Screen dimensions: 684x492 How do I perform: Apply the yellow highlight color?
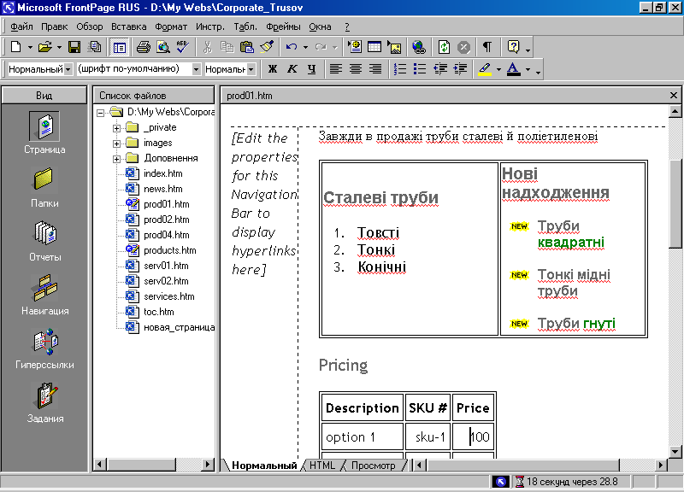coord(485,69)
